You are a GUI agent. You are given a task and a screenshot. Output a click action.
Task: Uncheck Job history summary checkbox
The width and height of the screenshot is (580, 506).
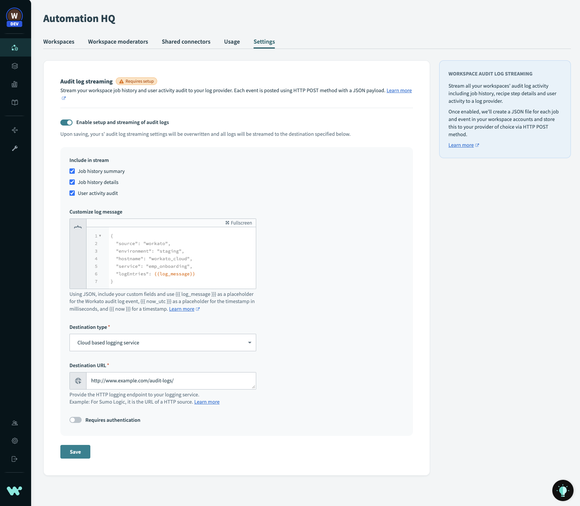click(72, 171)
